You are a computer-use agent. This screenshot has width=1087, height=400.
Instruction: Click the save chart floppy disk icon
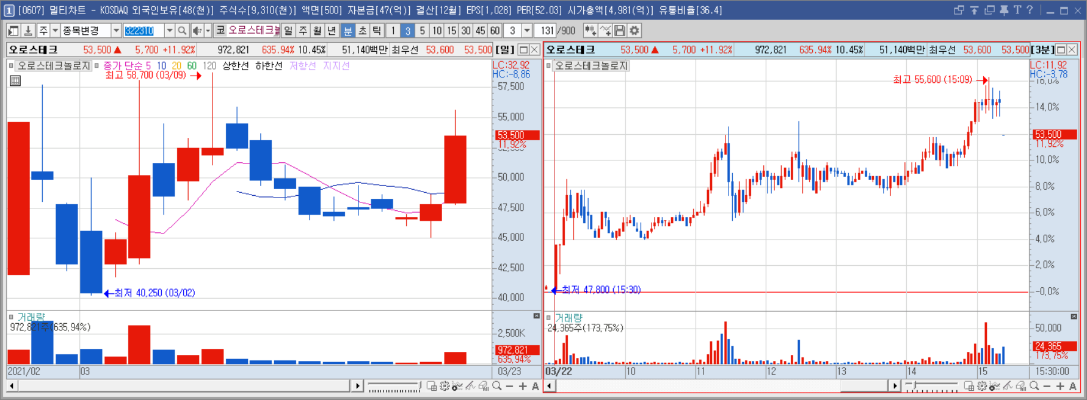click(x=620, y=30)
